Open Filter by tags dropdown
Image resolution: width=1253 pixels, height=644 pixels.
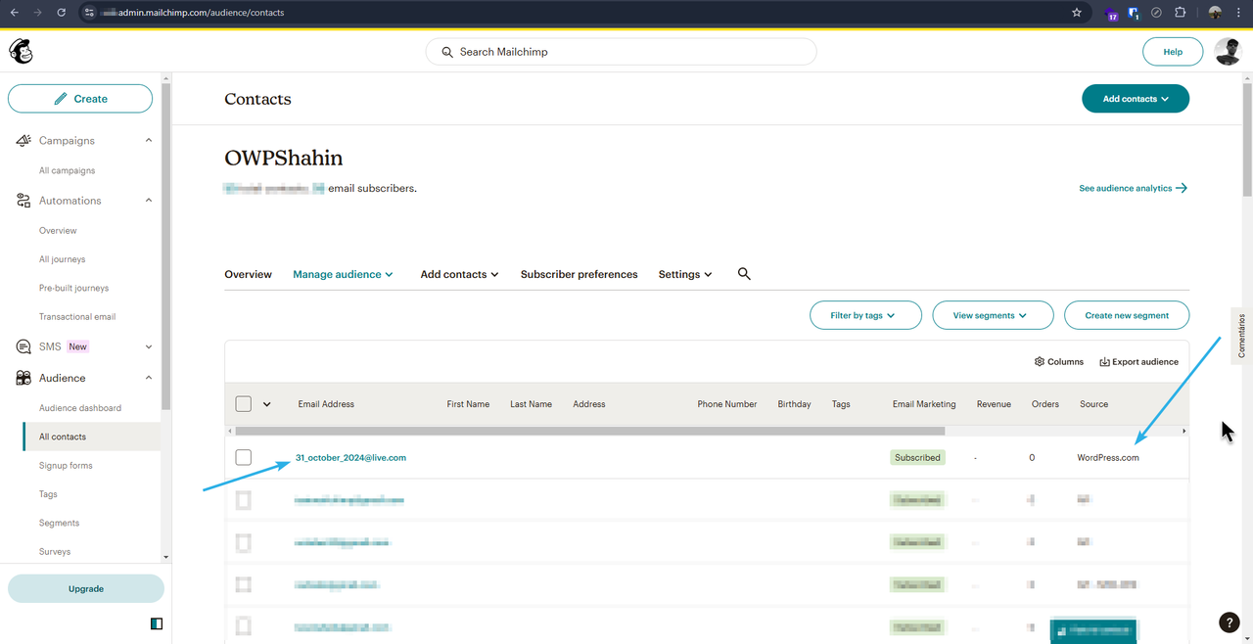865,315
